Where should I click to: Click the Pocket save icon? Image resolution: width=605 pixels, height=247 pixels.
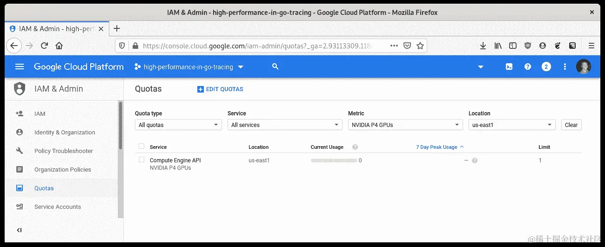[407, 46]
